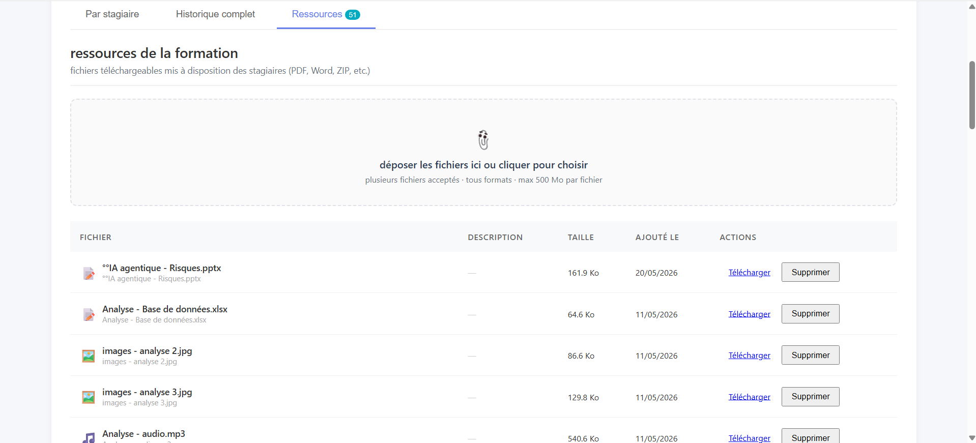Download images - analyse 3.jpg
Viewport: 976px width, 443px height.
(x=749, y=397)
